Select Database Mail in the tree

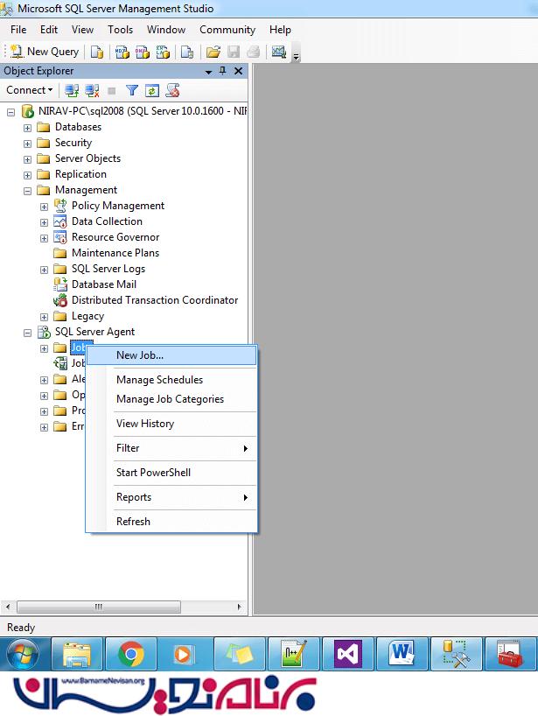click(x=103, y=284)
